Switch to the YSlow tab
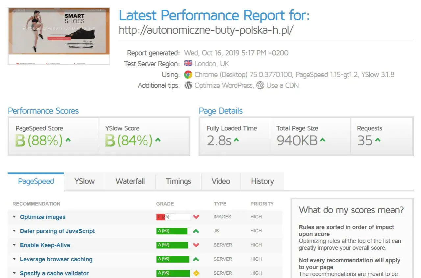Screen dimensions: 421x278 tap(84, 182)
